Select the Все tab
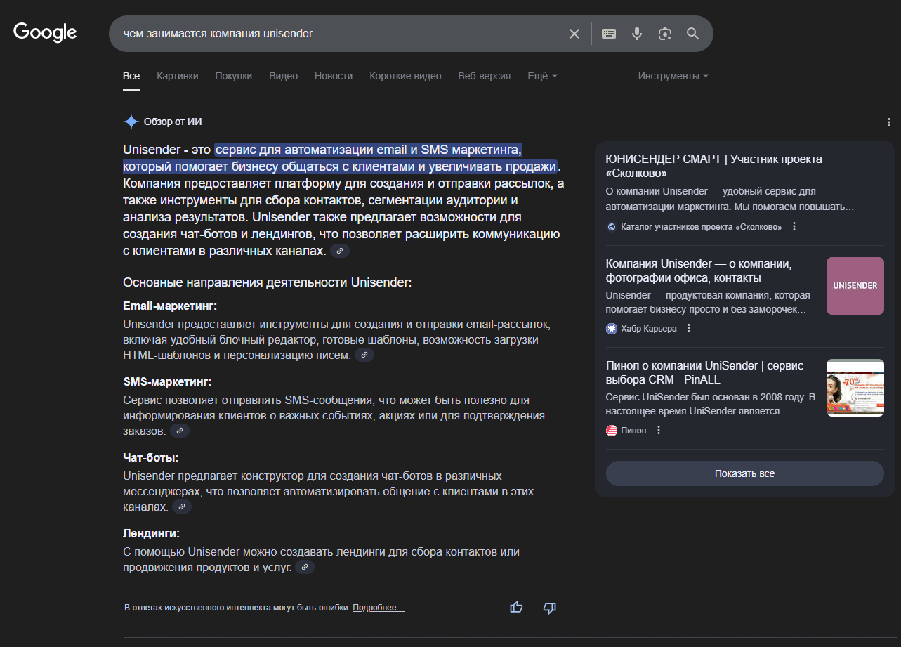Screen dimensions: 901x647 [131, 76]
